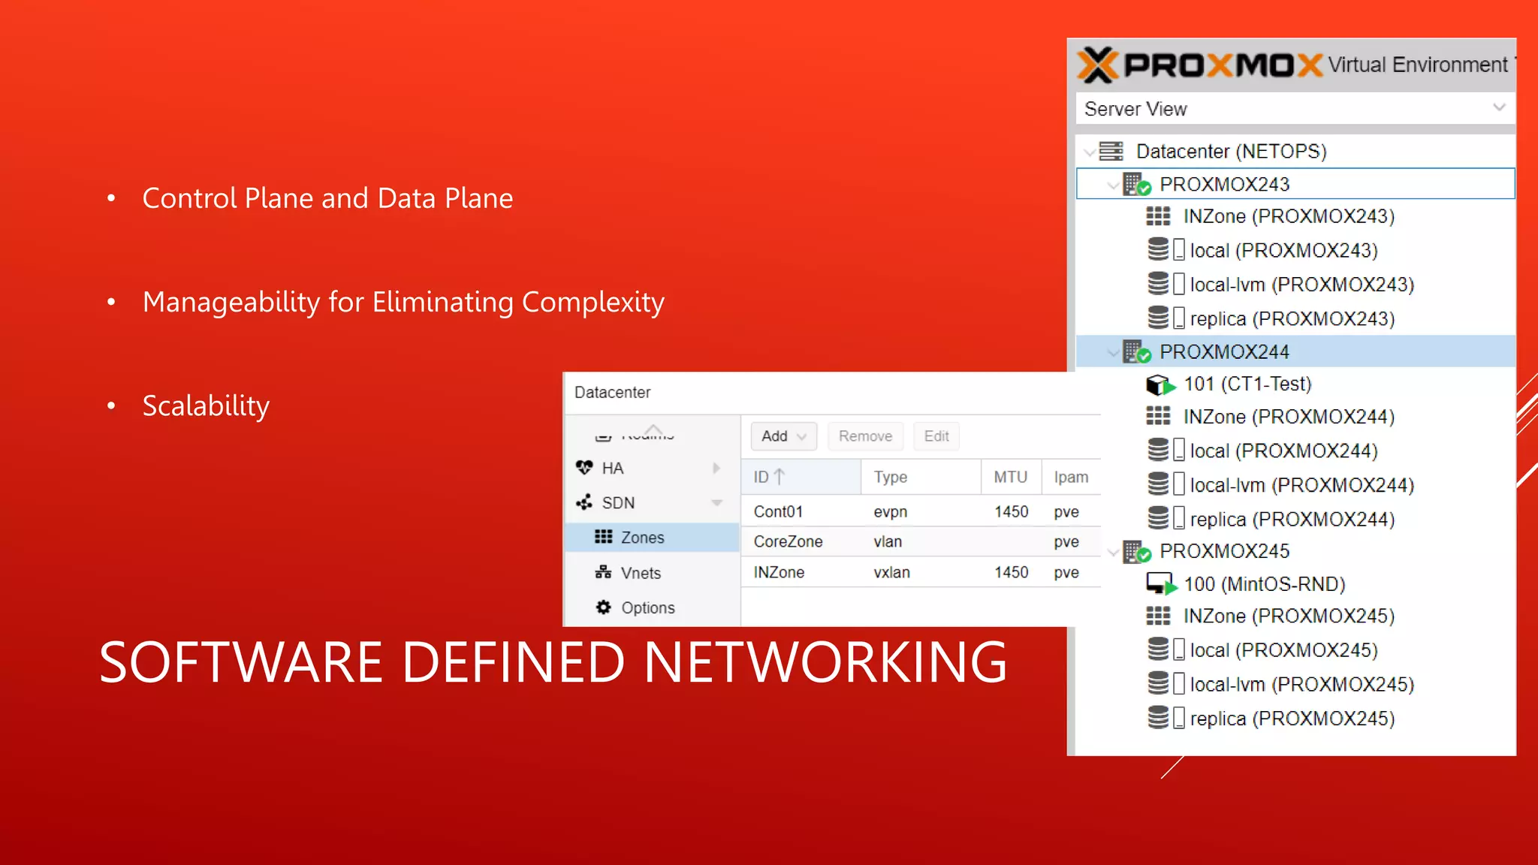Click the Datacenter (NETOPS) server icon
1538x865 pixels.
coord(1111,151)
